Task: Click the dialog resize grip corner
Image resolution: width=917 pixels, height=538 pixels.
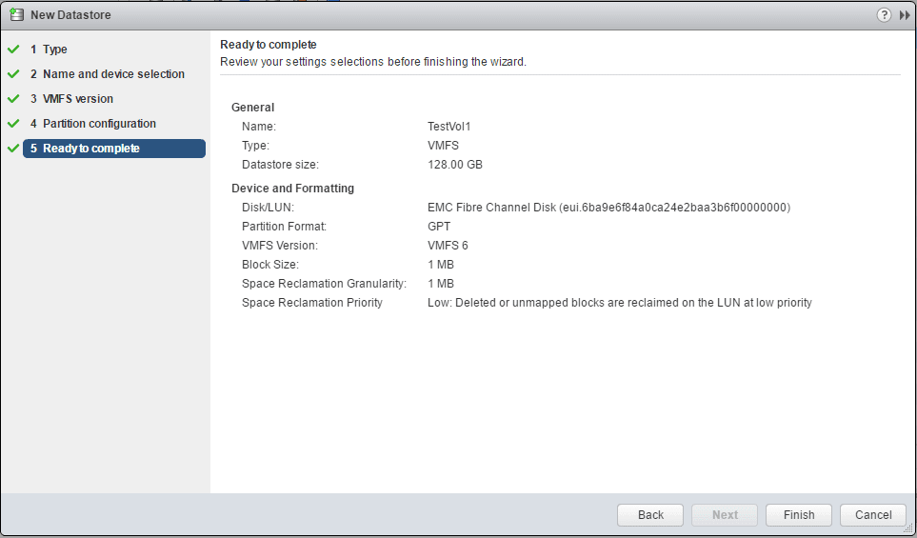Action: tap(908, 529)
